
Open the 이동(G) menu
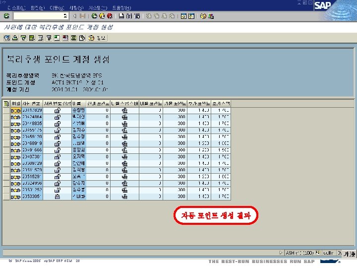pyautogui.click(x=57, y=8)
